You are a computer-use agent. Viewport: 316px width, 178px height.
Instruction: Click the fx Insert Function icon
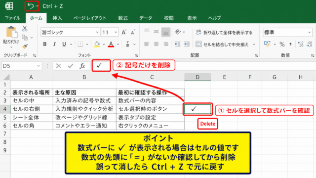[82, 66]
